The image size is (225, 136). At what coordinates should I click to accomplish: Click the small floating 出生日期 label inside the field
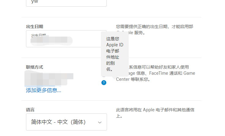point(38,35)
